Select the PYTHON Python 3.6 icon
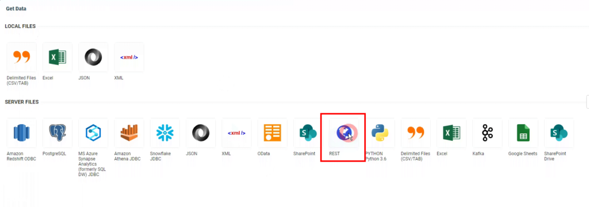The height and width of the screenshot is (207, 589). click(x=380, y=133)
